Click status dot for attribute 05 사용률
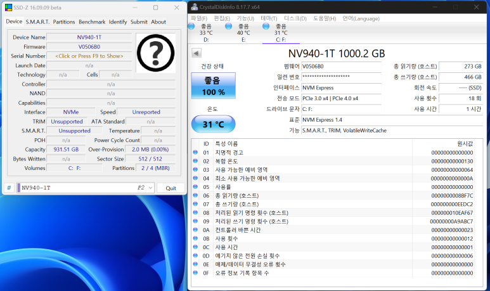Image resolution: width=490 pixels, height=291 pixels. coord(195,186)
